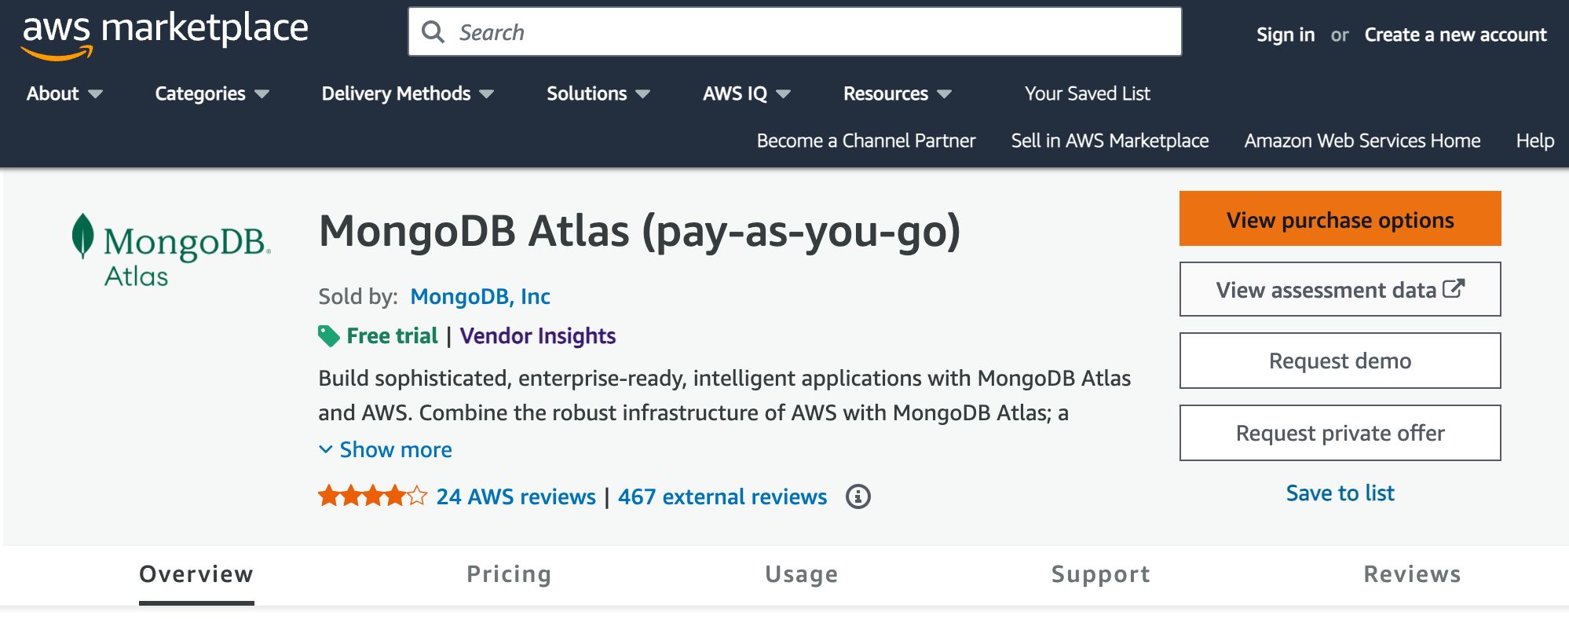Screen dimensions: 1569x619
Task: Expand the Categories dropdown menu
Action: click(212, 93)
